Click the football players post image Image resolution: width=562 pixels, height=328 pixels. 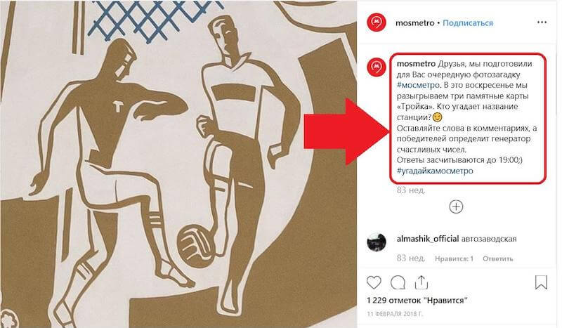(178, 164)
